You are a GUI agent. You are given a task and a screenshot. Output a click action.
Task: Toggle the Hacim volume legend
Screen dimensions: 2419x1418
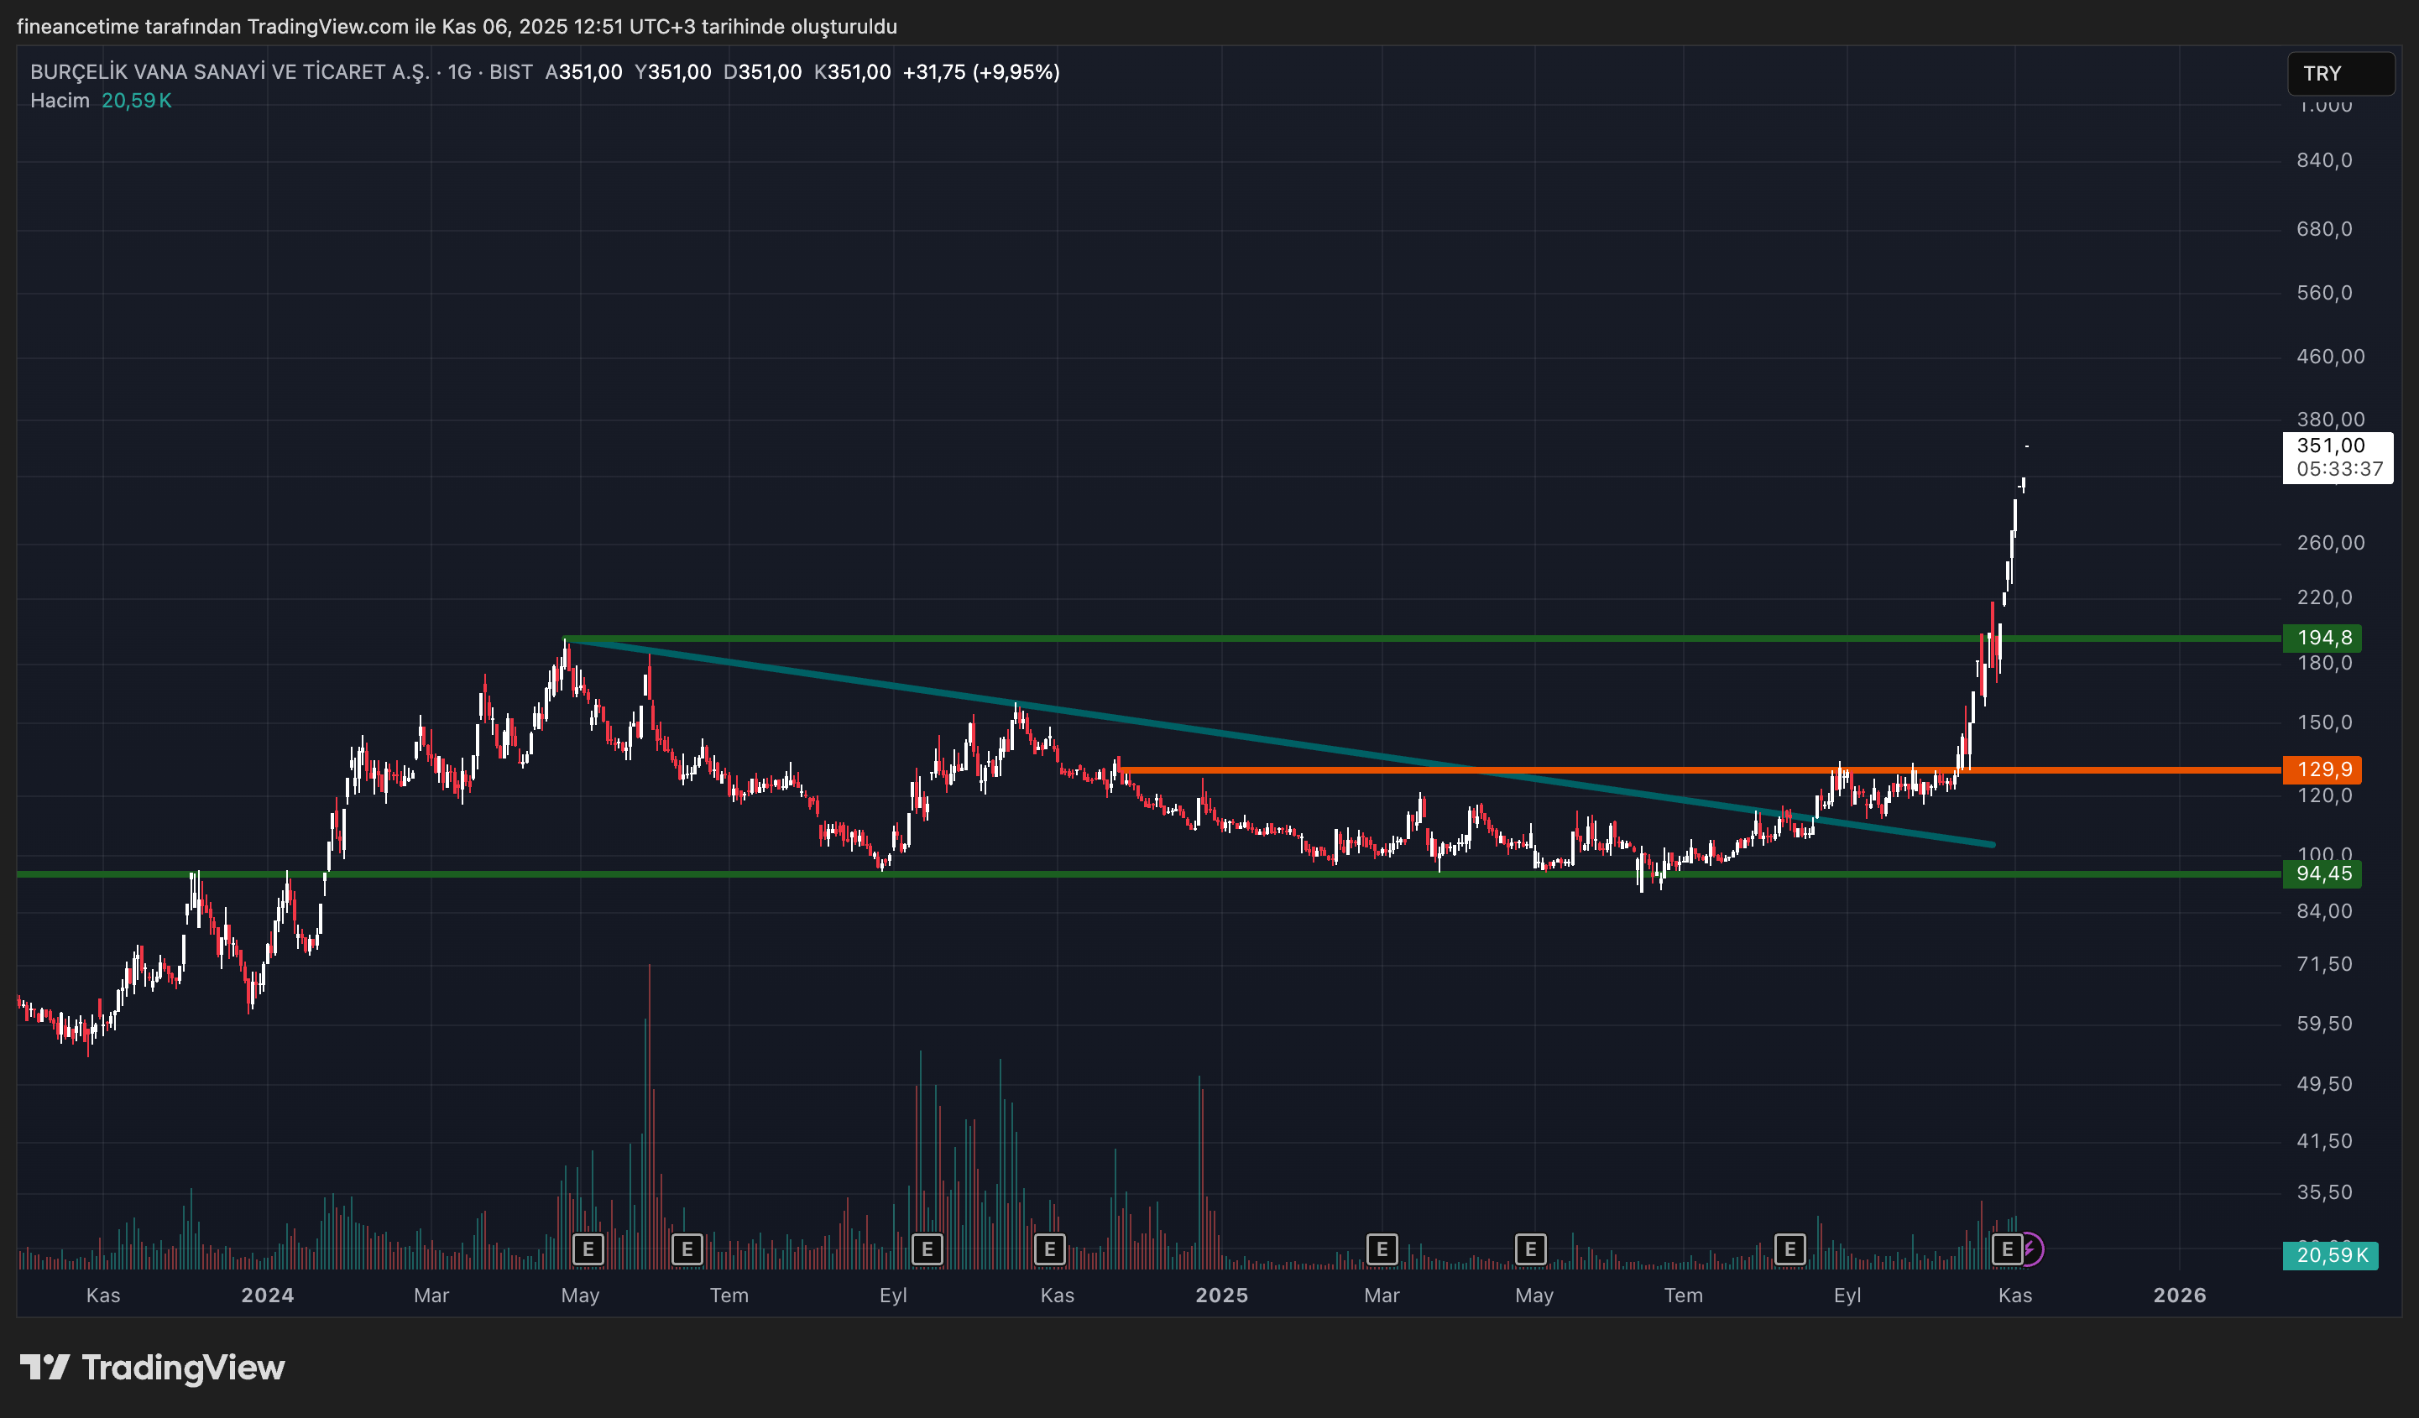coord(60,100)
